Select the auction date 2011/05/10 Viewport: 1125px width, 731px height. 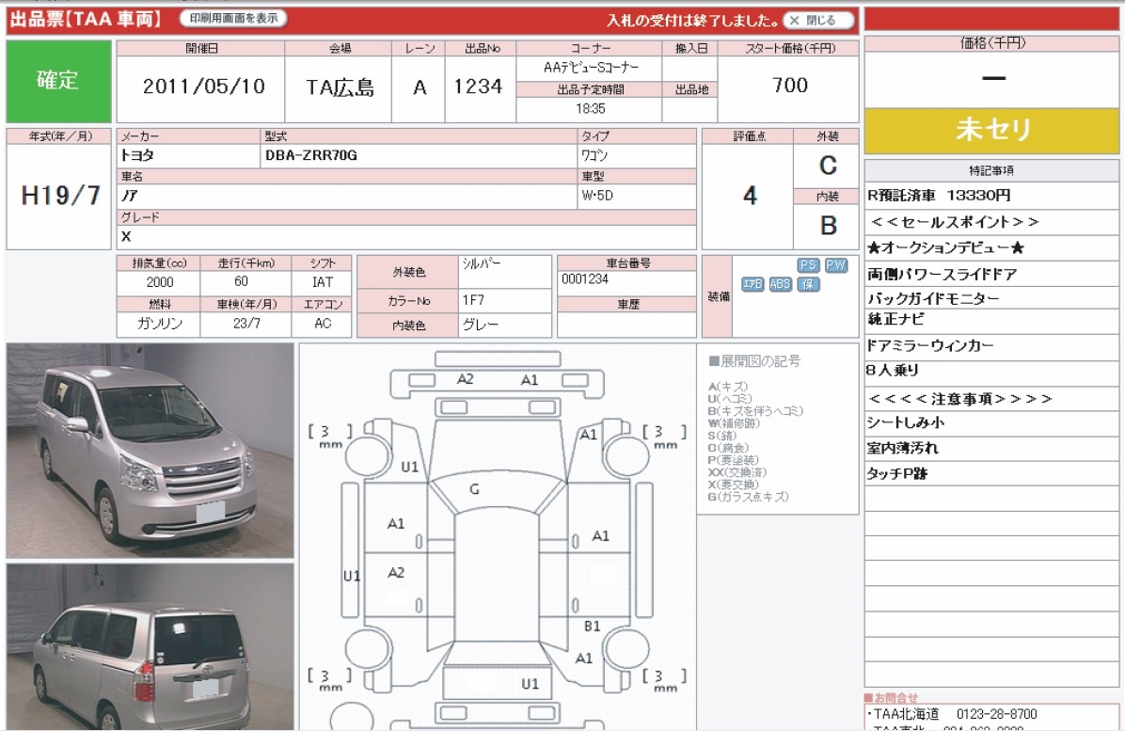coord(204,87)
